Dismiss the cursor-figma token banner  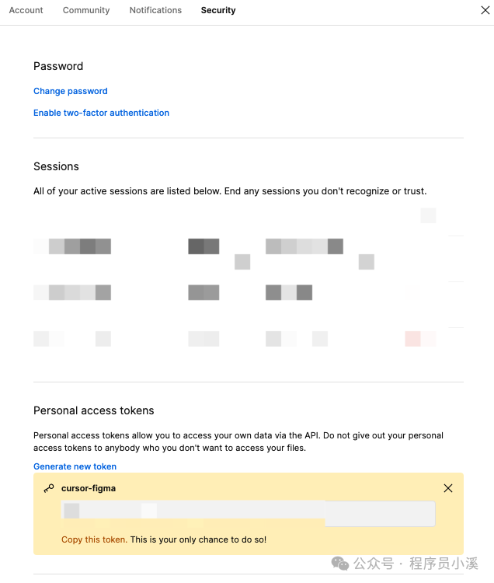pos(448,488)
